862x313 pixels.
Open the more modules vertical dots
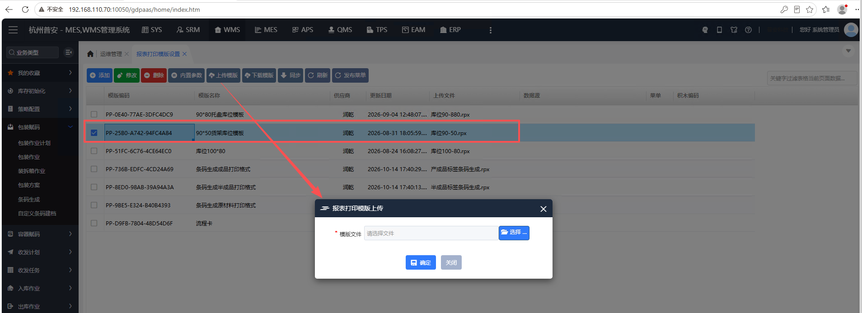pos(491,30)
